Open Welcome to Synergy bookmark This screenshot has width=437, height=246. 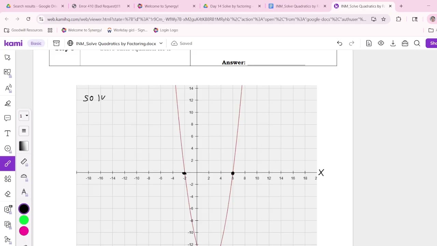point(81,30)
